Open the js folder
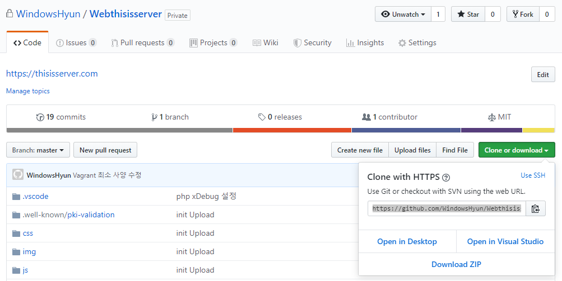Image resolution: width=562 pixels, height=281 pixels. (x=25, y=270)
